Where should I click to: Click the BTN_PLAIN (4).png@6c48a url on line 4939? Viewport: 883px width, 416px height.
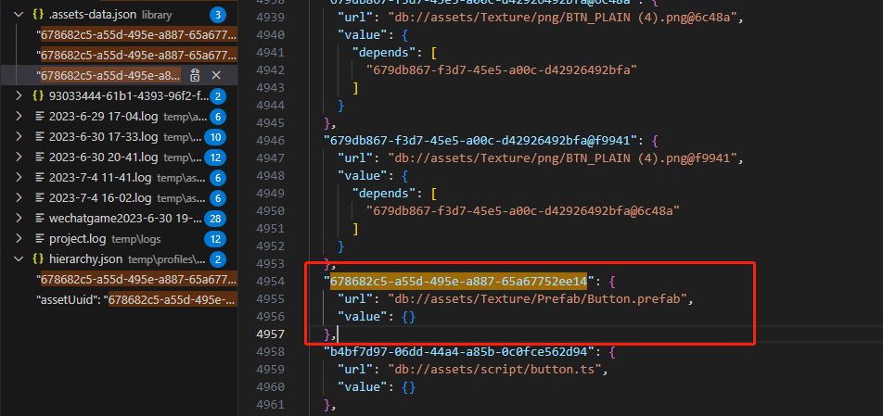pyautogui.click(x=563, y=17)
